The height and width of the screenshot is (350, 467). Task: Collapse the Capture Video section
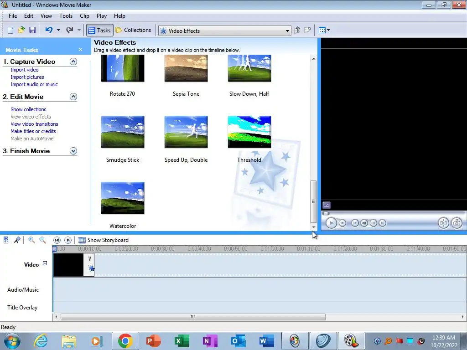pos(73,62)
